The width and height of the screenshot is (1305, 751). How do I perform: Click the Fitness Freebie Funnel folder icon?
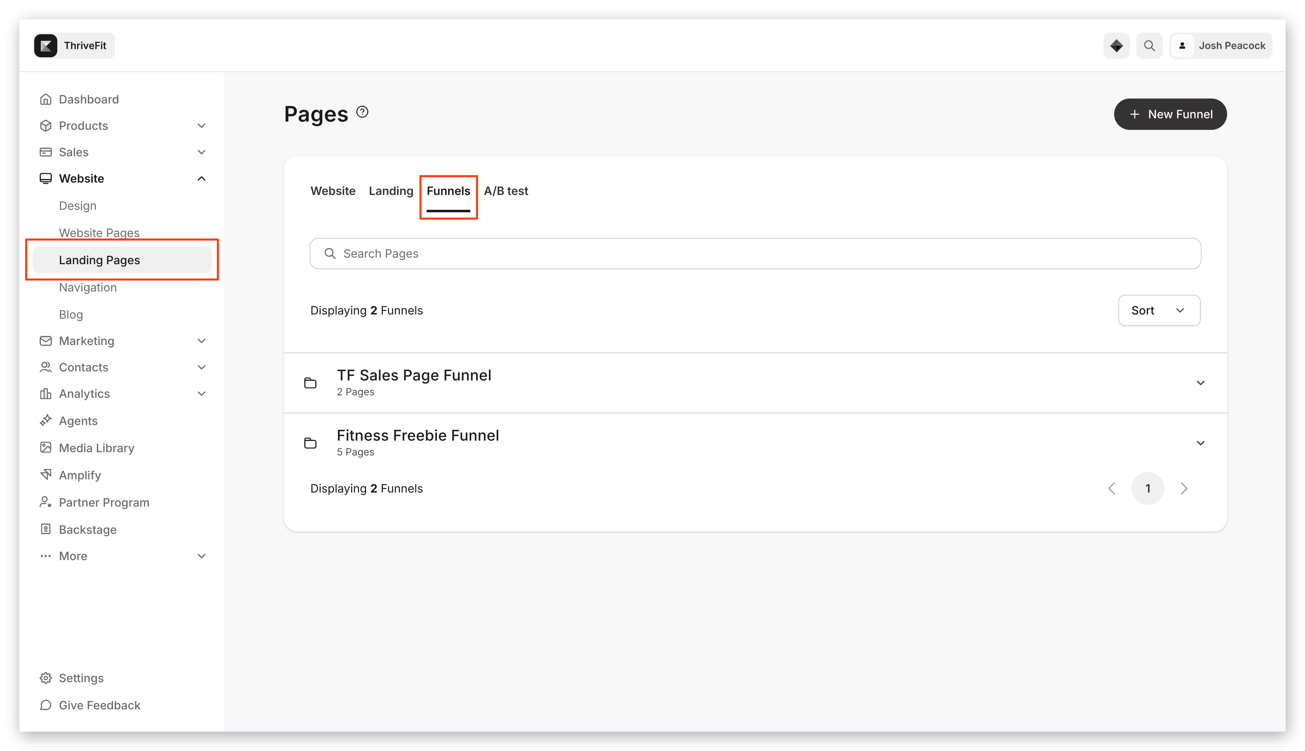tap(310, 443)
